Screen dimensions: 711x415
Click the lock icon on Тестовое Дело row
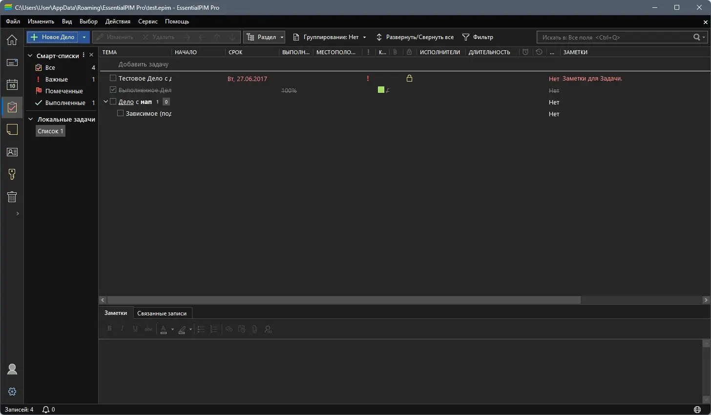(x=409, y=78)
